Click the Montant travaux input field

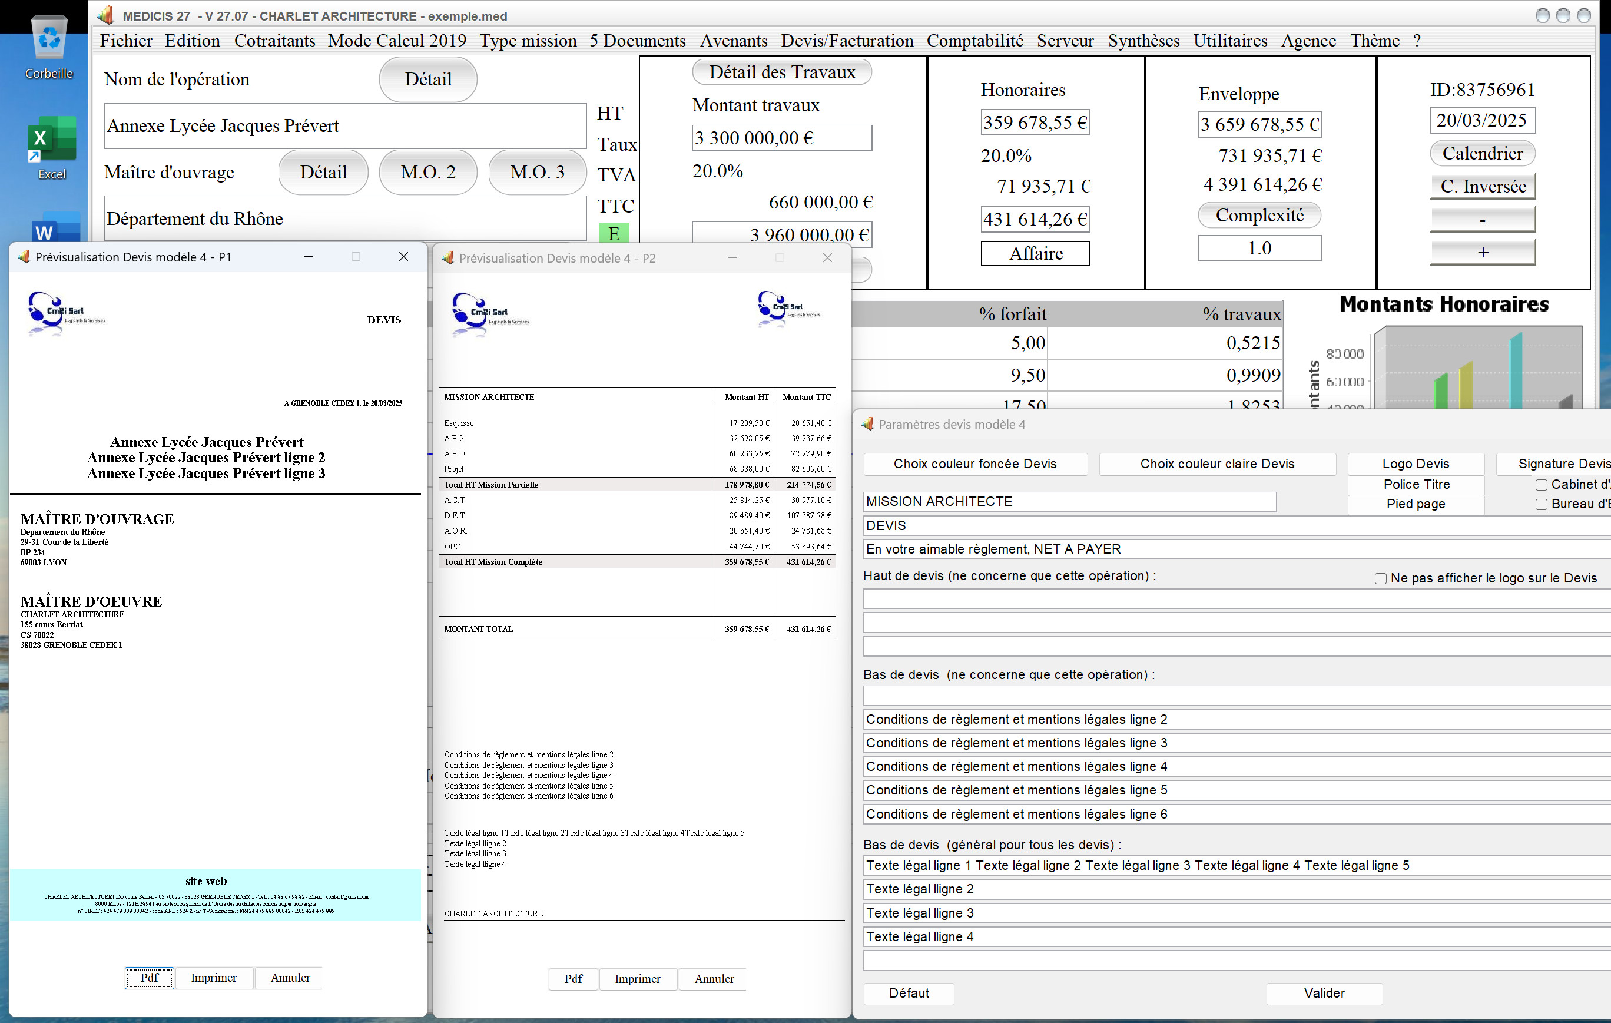781,138
